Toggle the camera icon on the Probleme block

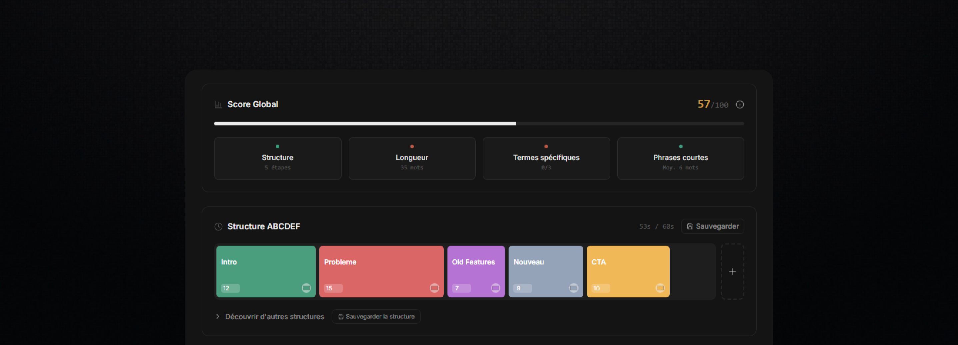click(434, 287)
